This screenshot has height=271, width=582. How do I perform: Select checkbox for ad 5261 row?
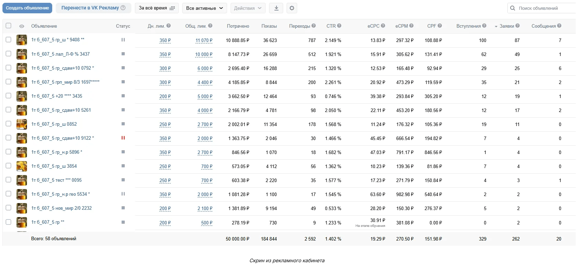pyautogui.click(x=8, y=110)
